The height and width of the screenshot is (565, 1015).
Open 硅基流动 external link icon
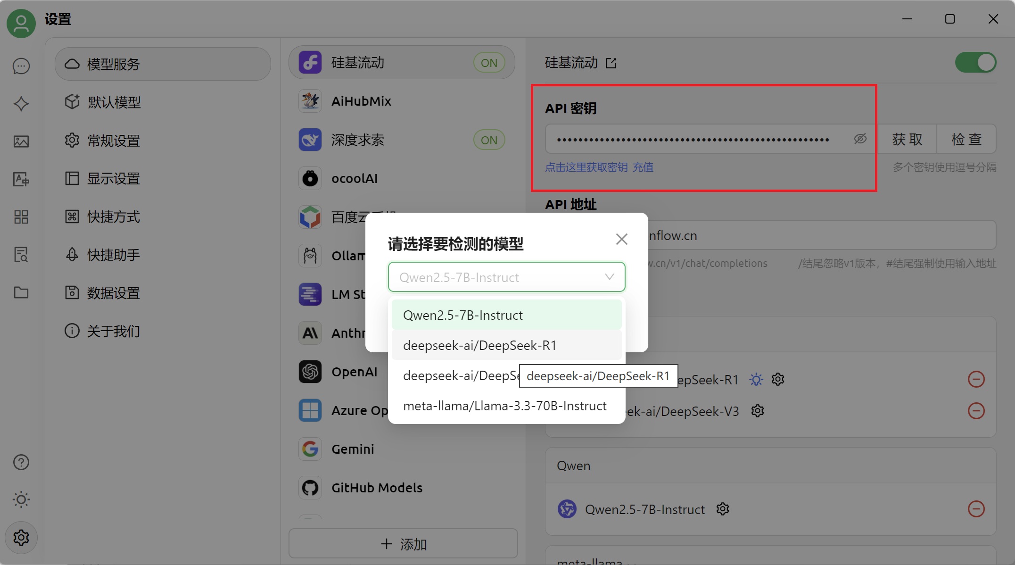[x=611, y=63]
